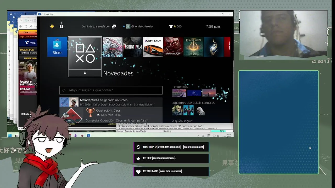Launch the Master Duel game tile
The image size is (335, 188).
coord(113,47)
